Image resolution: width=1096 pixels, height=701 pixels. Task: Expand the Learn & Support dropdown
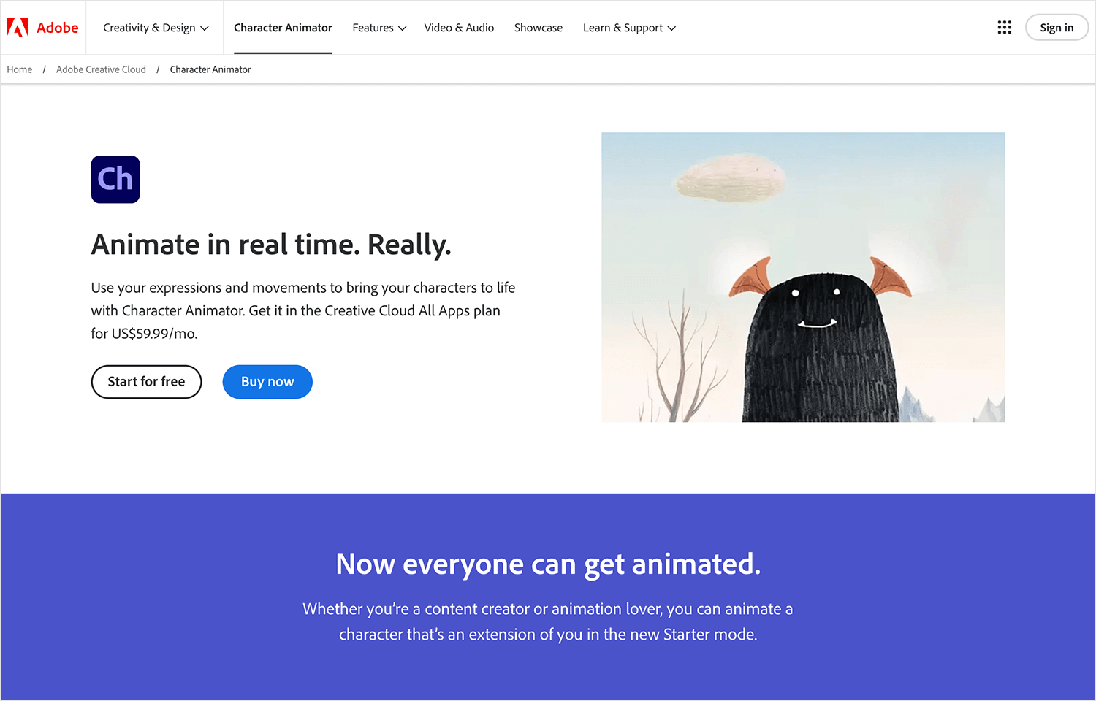[629, 28]
